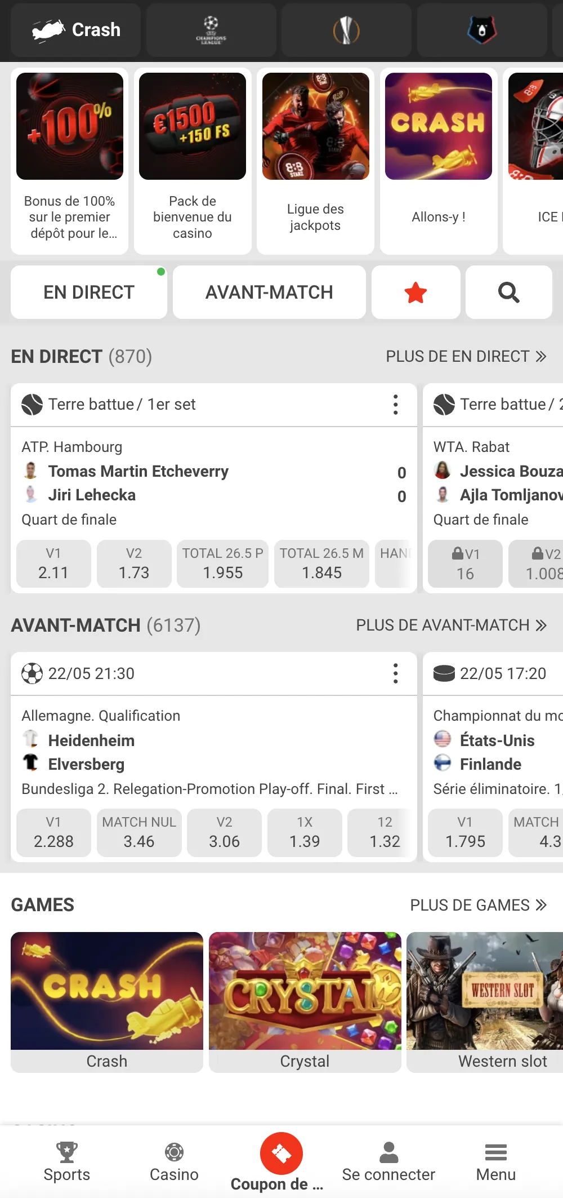
Task: Expand Plus de en direct list
Action: [466, 357]
